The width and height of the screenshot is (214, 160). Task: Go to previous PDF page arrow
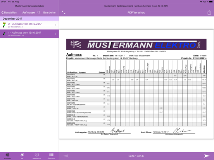[x=66, y=156]
